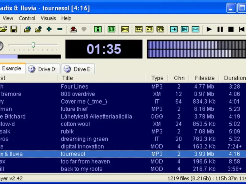Click the green plus add files icon
246x184 pixels.
pyautogui.click(x=49, y=29)
